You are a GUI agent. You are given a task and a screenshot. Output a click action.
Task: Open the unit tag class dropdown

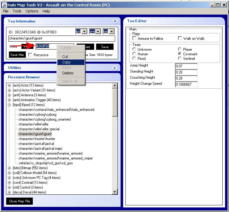click(x=98, y=31)
